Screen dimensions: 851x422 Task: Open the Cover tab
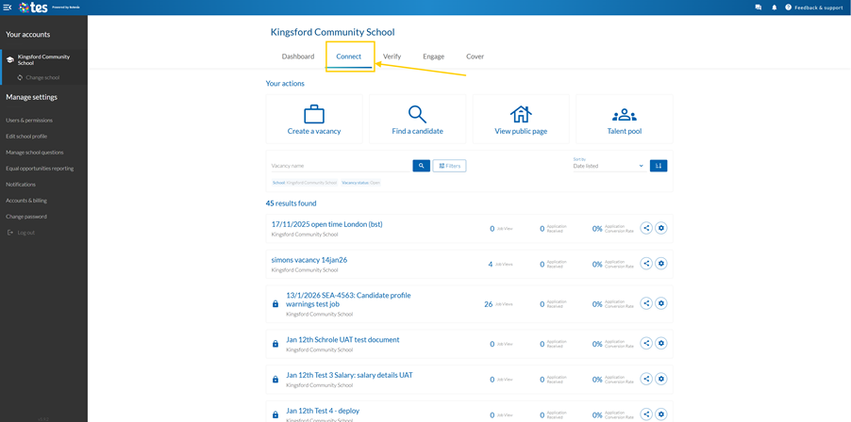pyautogui.click(x=475, y=57)
